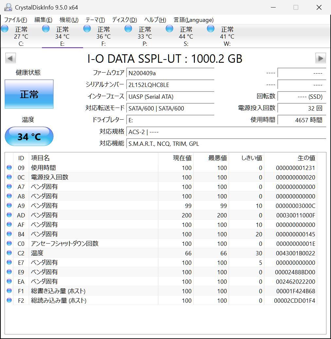
Task: Click the status dot for attribute A8
Action: pos(9,196)
